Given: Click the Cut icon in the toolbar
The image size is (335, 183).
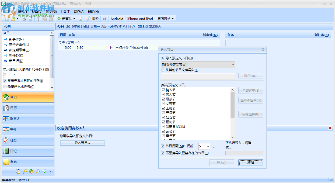Looking at the screenshot, I should click(x=39, y=19).
